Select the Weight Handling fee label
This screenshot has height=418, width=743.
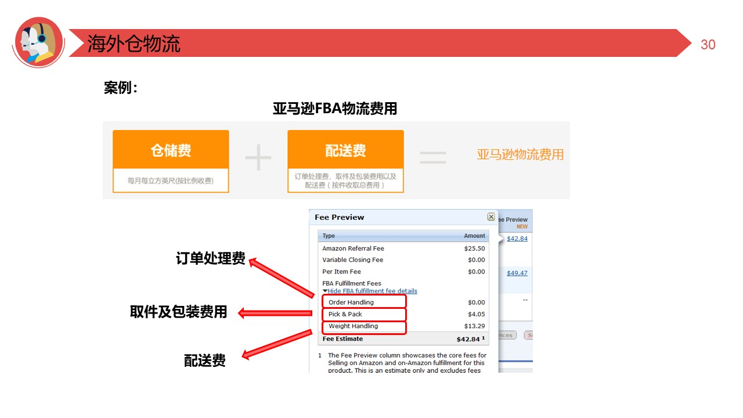pyautogui.click(x=353, y=326)
